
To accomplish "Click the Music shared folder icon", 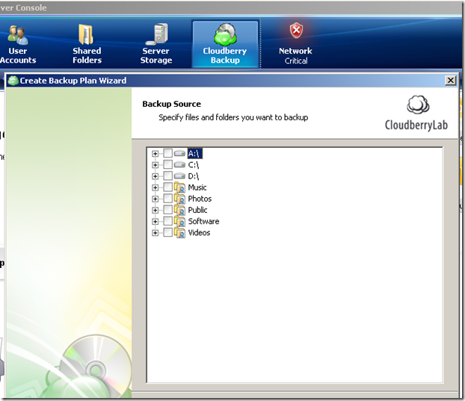I will pos(179,187).
